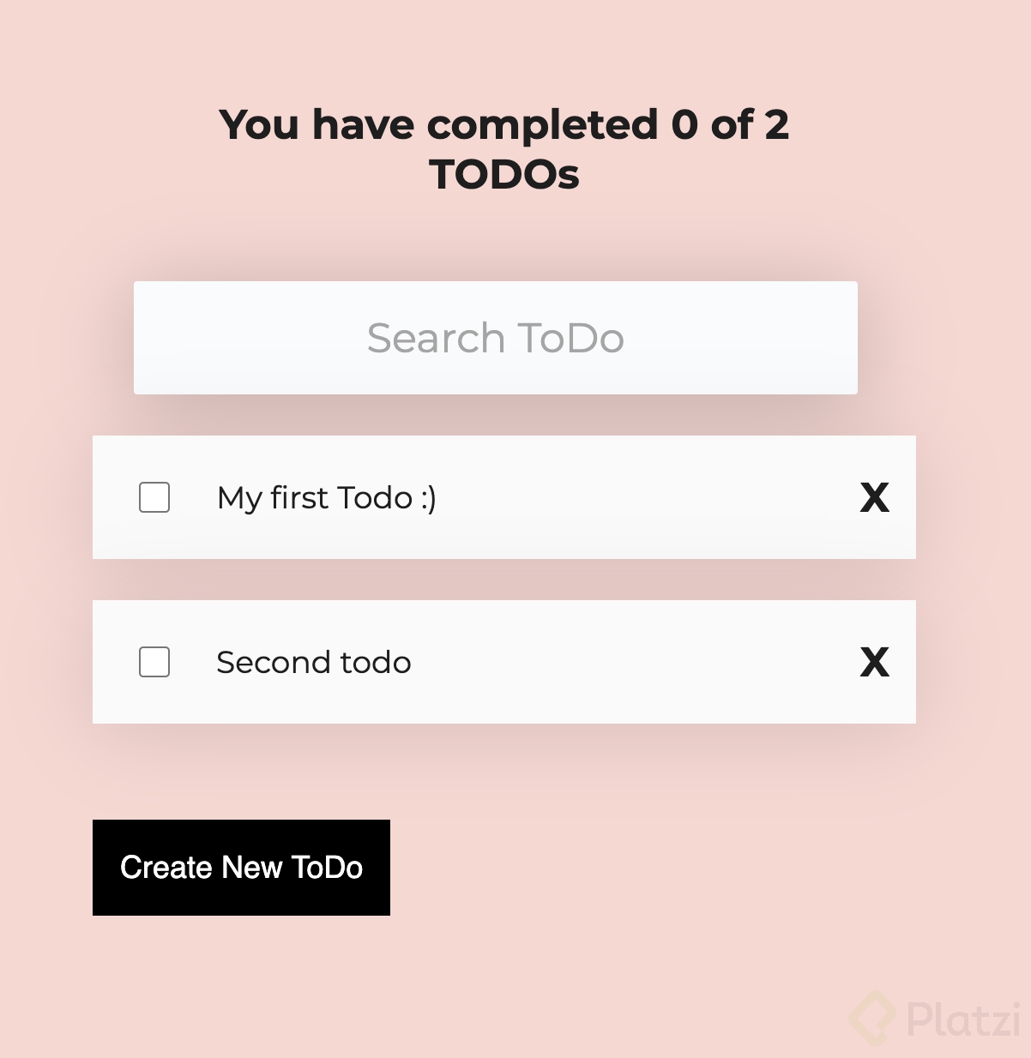Remove 'Second todo' using its X icon
Image resolution: width=1031 pixels, height=1058 pixels.
(874, 662)
